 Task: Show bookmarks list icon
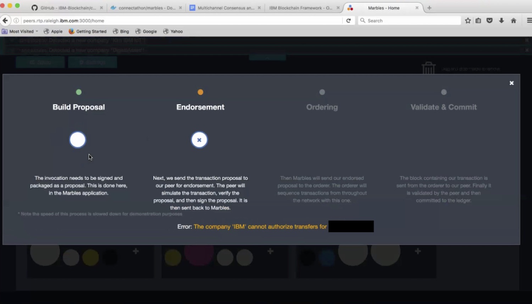coord(478,21)
